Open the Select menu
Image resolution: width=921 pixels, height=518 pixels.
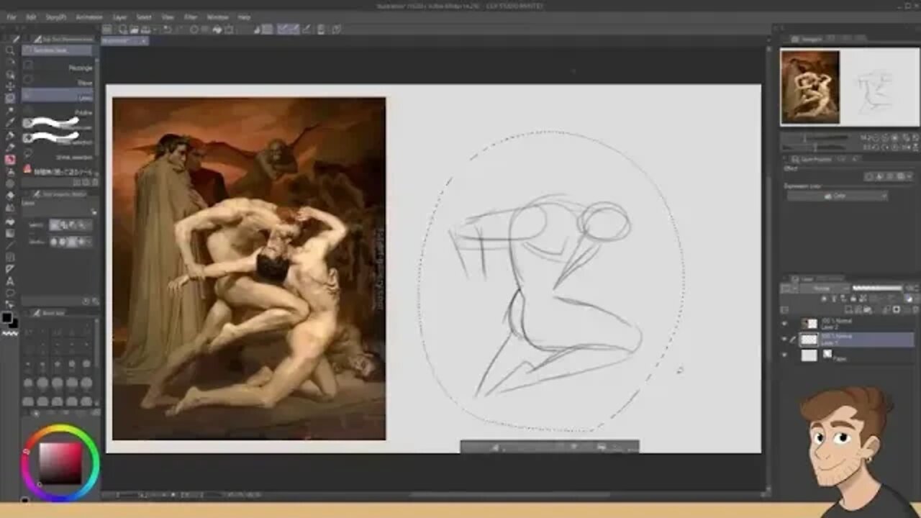[144, 17]
